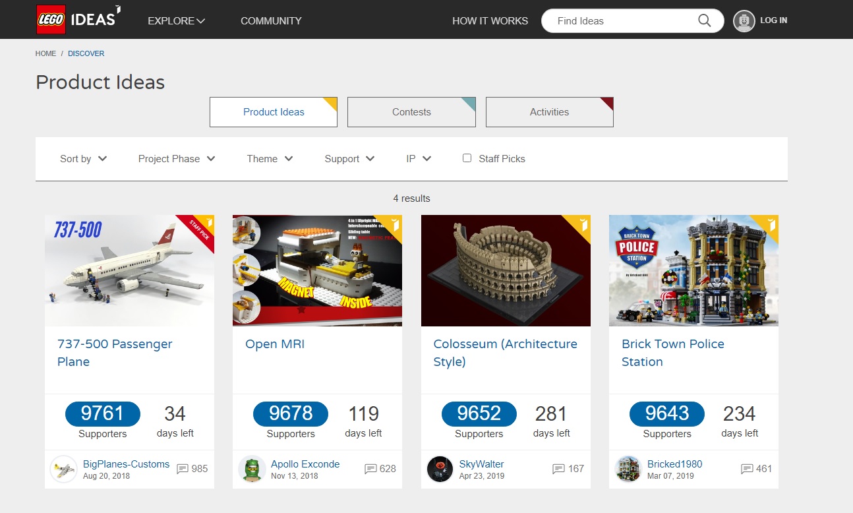
Task: Click Bricked1980's profile avatar
Action: [628, 469]
